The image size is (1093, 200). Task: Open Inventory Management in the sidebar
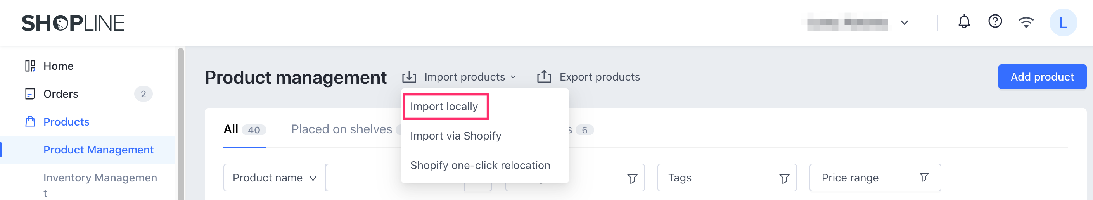[x=100, y=178]
